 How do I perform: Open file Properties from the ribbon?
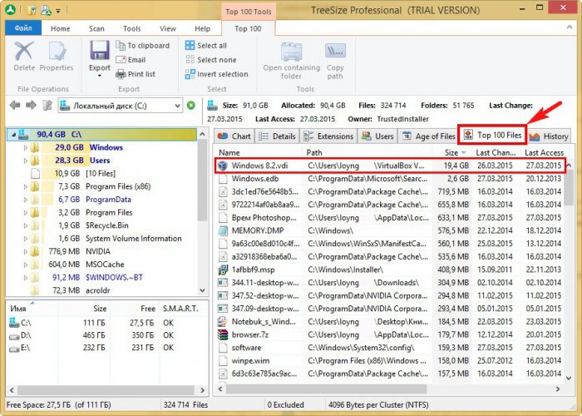57,52
